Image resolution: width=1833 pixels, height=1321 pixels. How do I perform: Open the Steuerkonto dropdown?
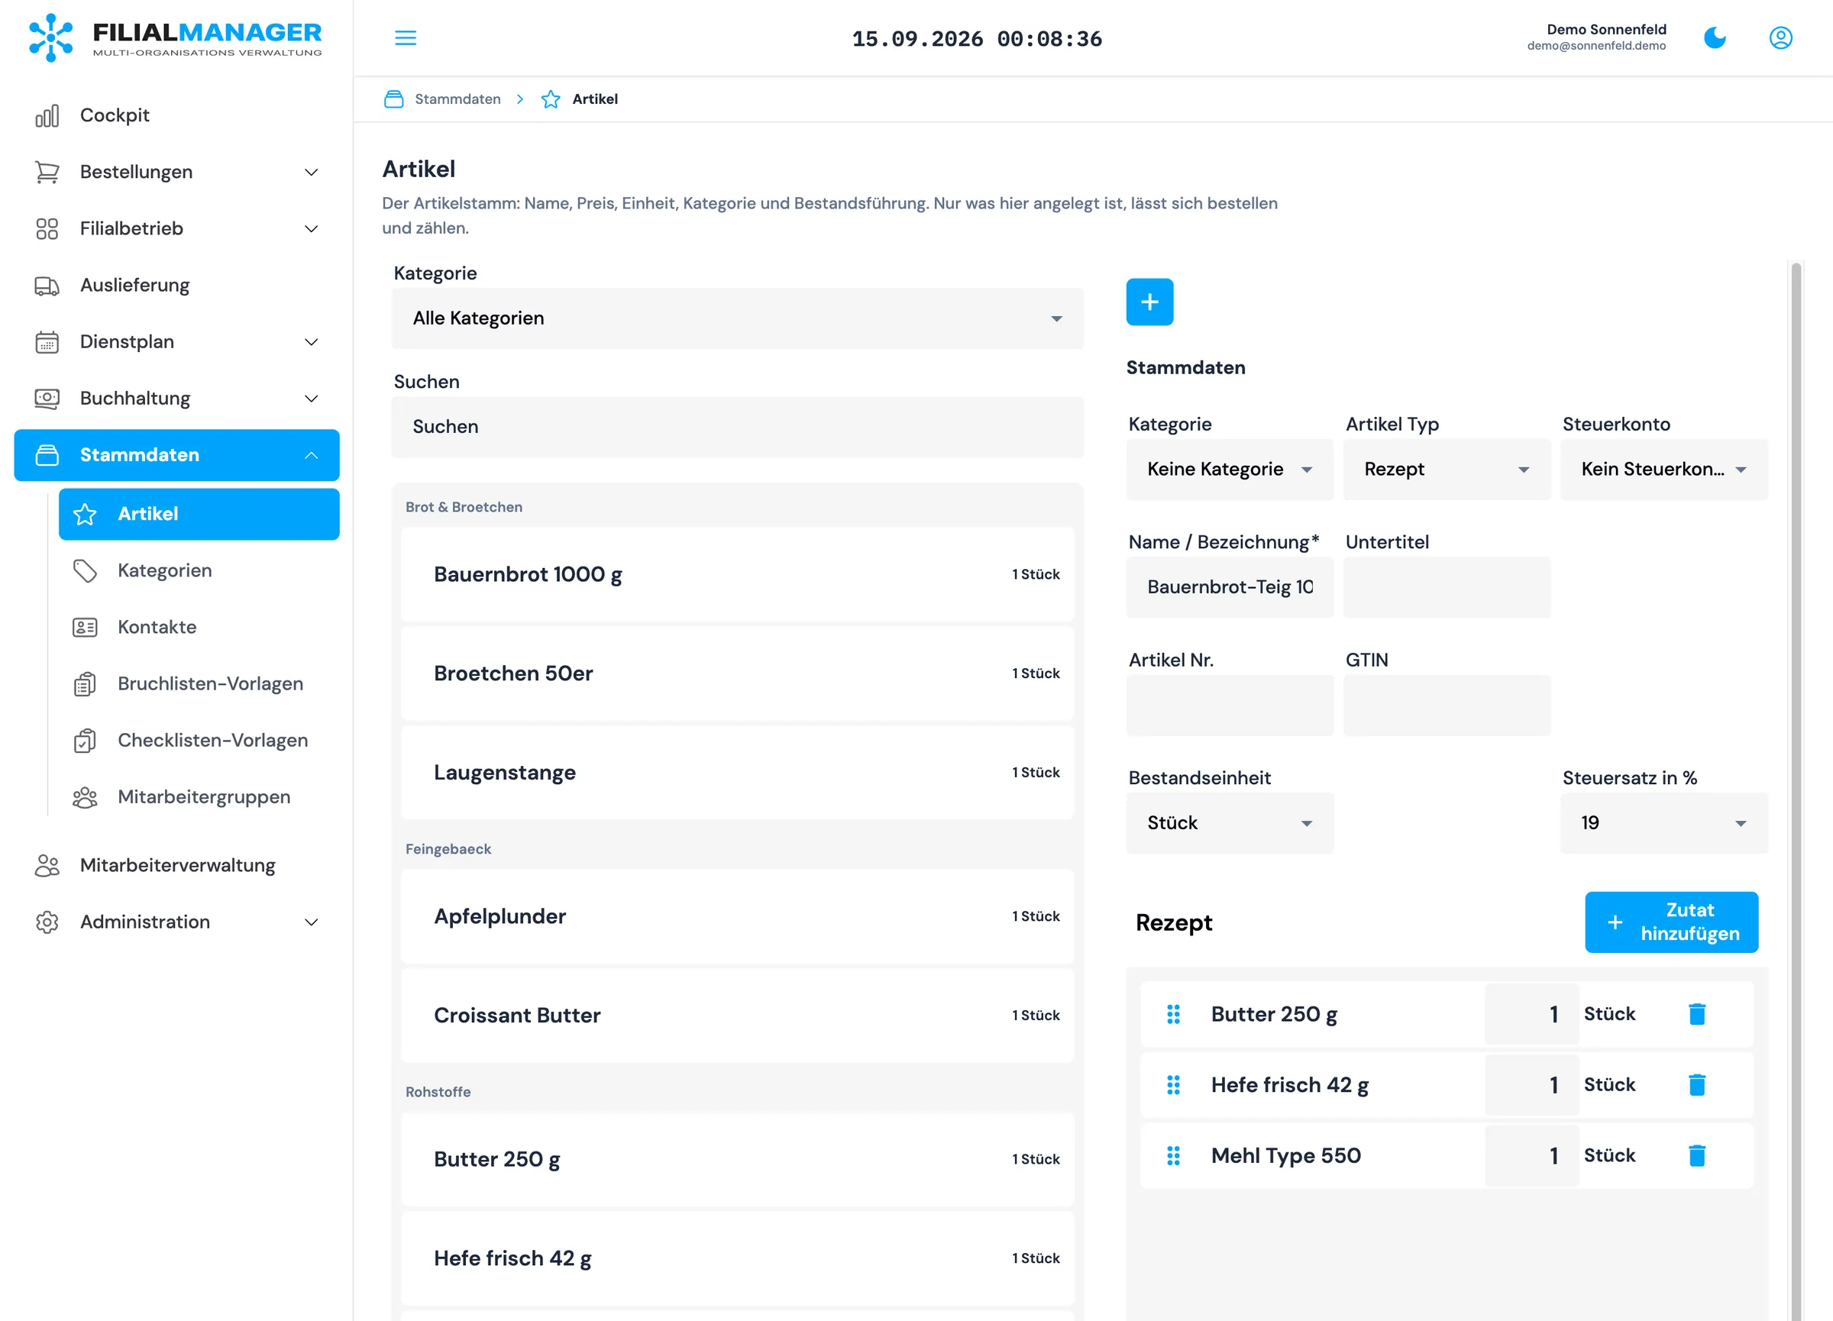tap(1663, 470)
